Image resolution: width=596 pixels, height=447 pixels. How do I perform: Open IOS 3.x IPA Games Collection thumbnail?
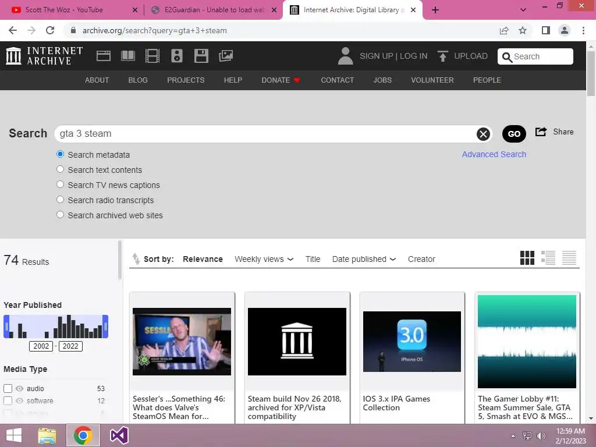[411, 341]
